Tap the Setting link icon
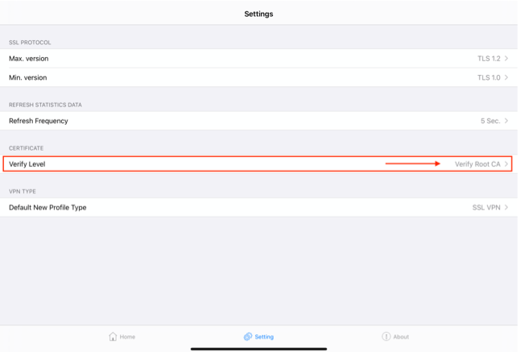The width and height of the screenshot is (521, 352). coord(248,337)
